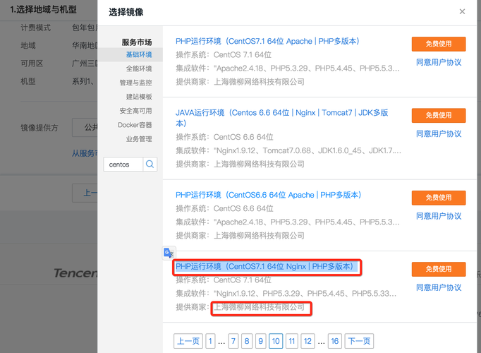Click the Nginx1.9.12、Tomcat7.0.68 software list text
The height and width of the screenshot is (353, 481).
click(x=308, y=150)
